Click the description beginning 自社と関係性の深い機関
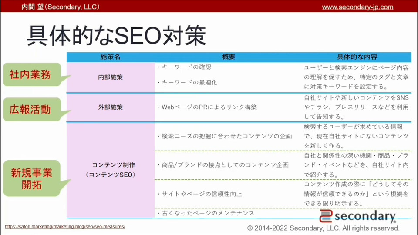Viewport: 418px width, 235px height. [x=356, y=165]
